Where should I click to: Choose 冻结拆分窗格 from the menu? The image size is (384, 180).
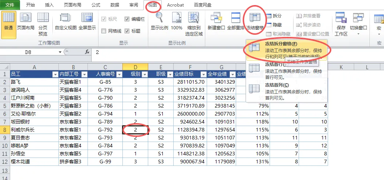(x=287, y=50)
